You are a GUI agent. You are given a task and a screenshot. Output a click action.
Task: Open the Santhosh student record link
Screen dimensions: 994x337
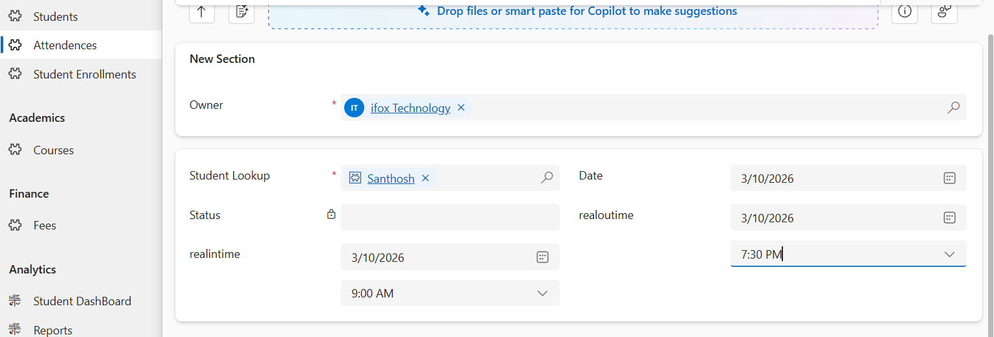coord(391,179)
